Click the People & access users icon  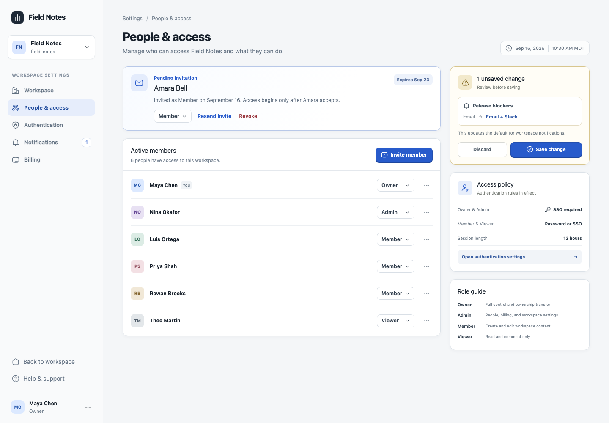coord(16,108)
